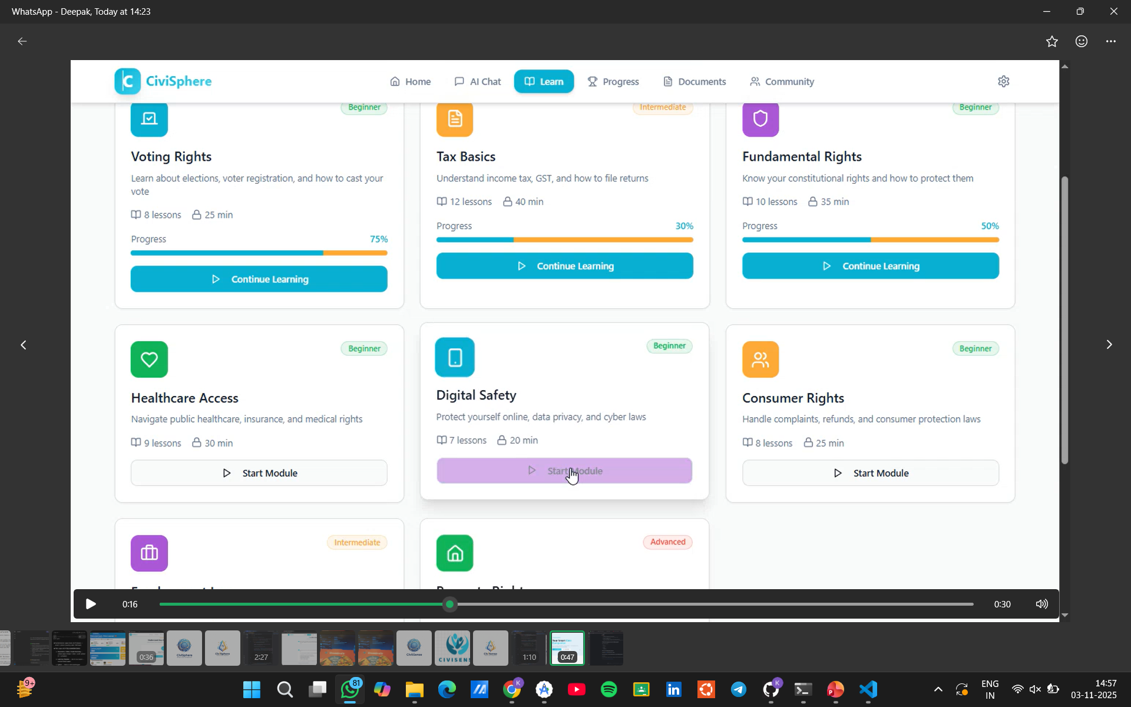Click Continue Learning for Tax Basics
The height and width of the screenshot is (707, 1131).
[x=564, y=266]
